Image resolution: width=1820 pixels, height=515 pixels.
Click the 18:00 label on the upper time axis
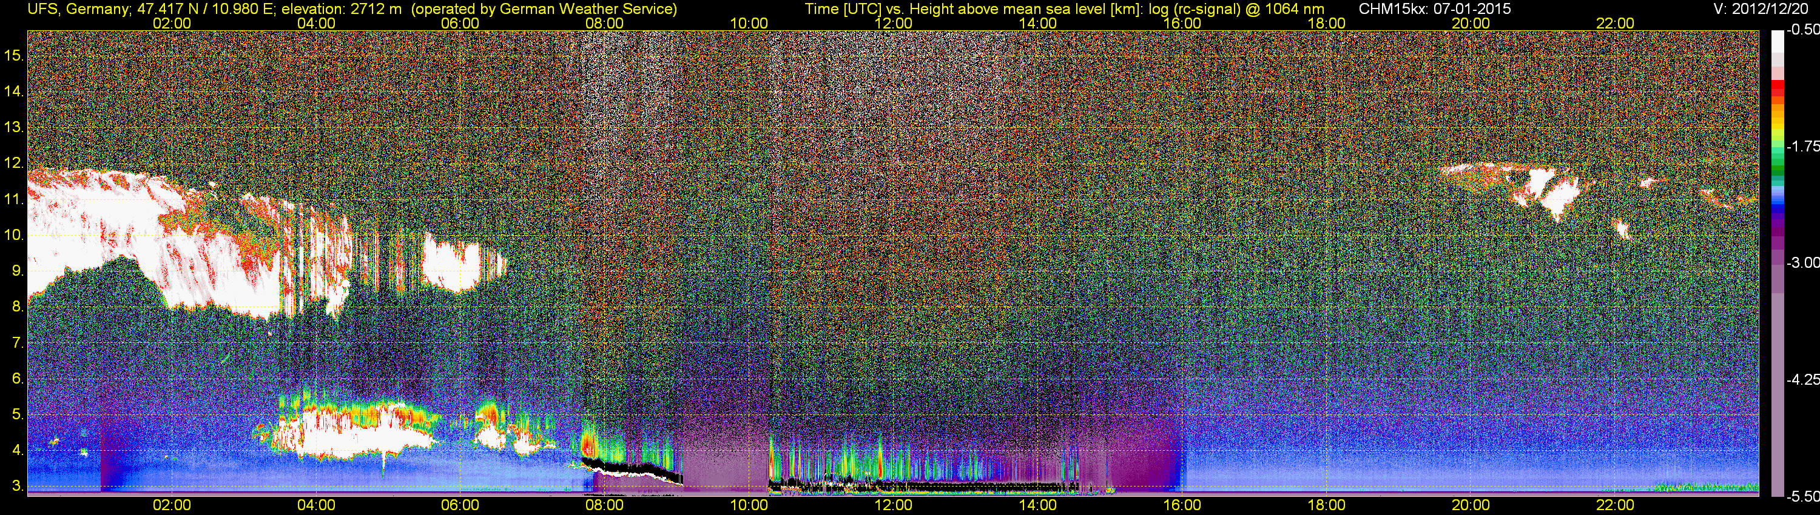point(1327,23)
